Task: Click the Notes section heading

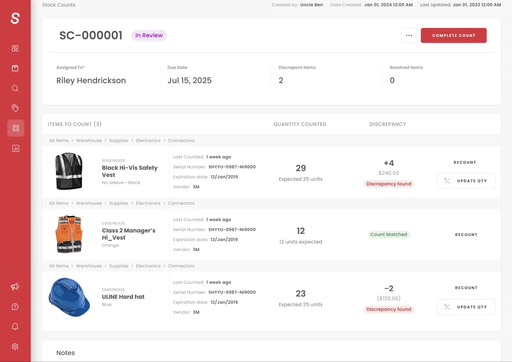Action: (65, 353)
